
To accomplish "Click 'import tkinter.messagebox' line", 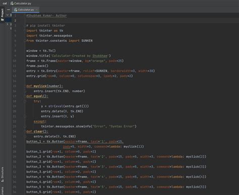I will [x=49, y=36].
